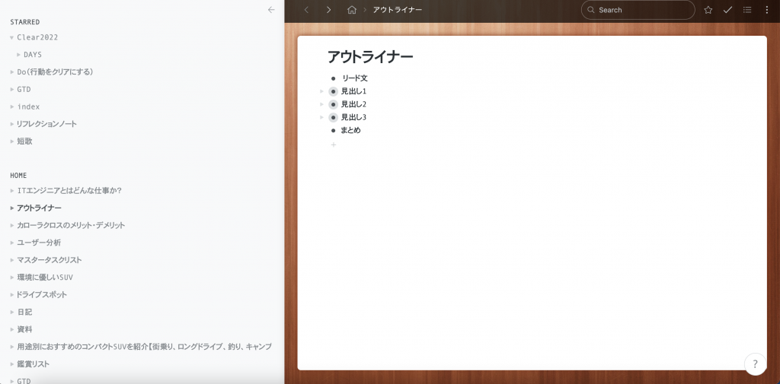Expand the 見出し1 item
Viewport: 780px width, 384px height.
point(322,91)
